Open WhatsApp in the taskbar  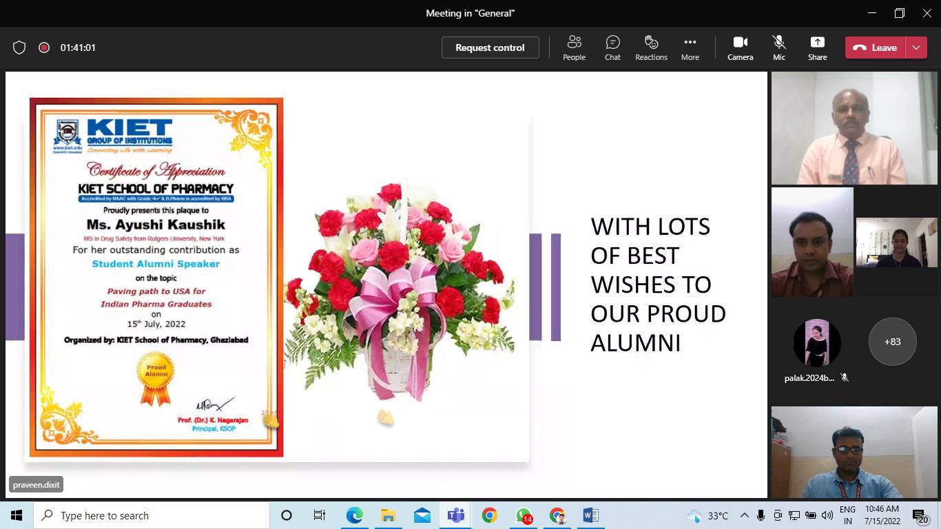[524, 515]
